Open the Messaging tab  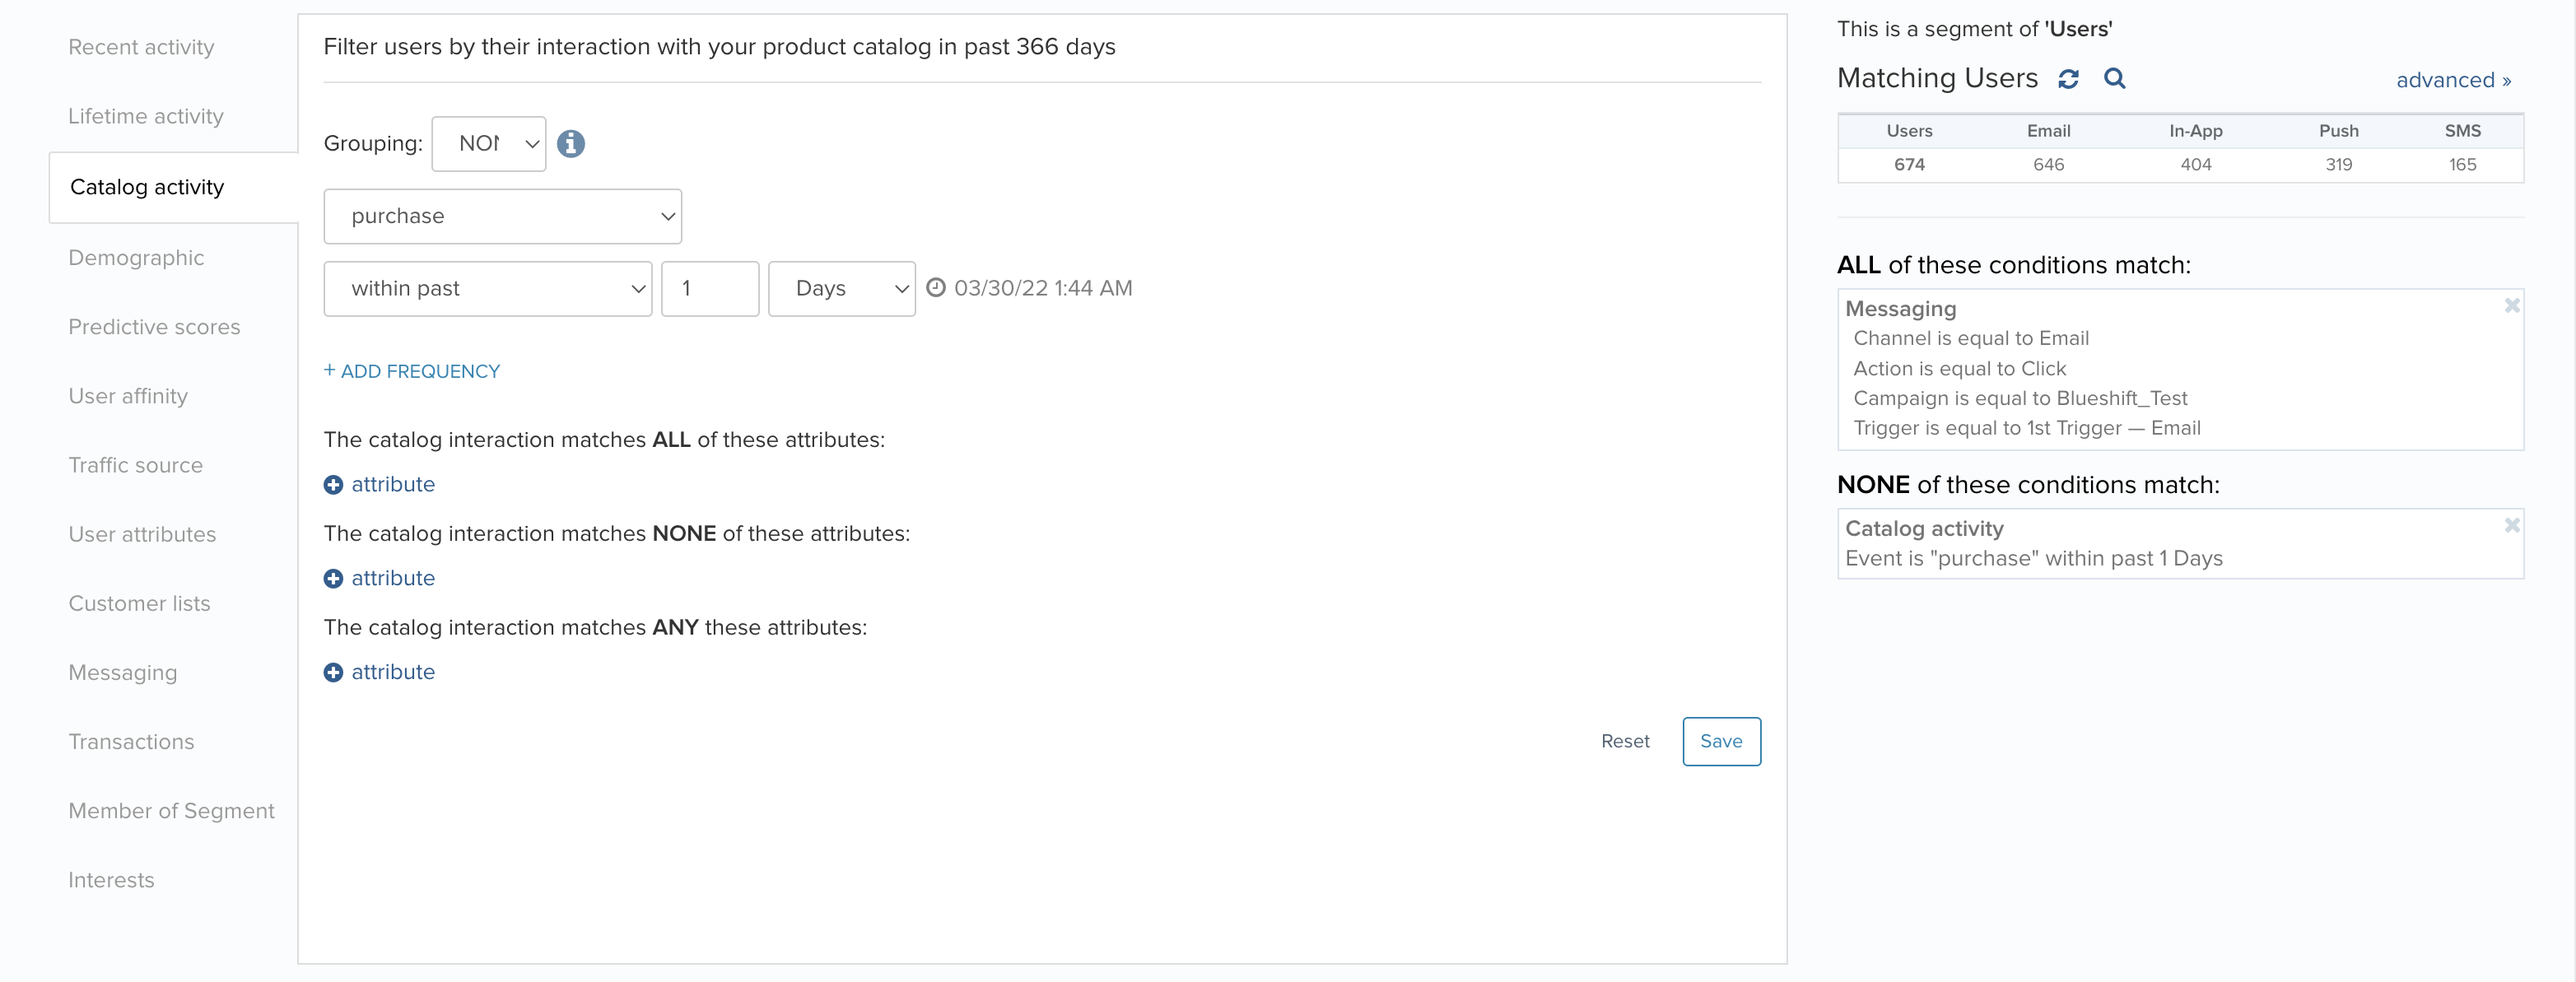coord(122,673)
